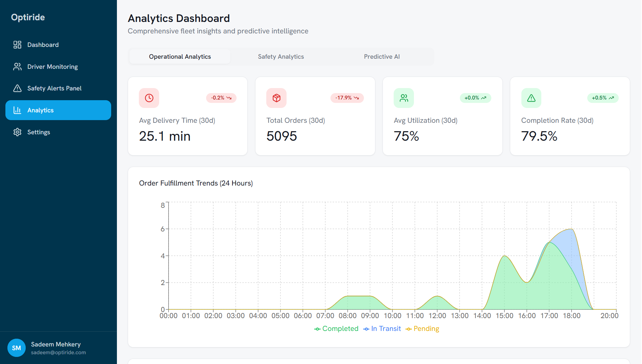The height and width of the screenshot is (364, 642).
Task: Click the Safety Alerts warning triangle icon
Action: 17,88
